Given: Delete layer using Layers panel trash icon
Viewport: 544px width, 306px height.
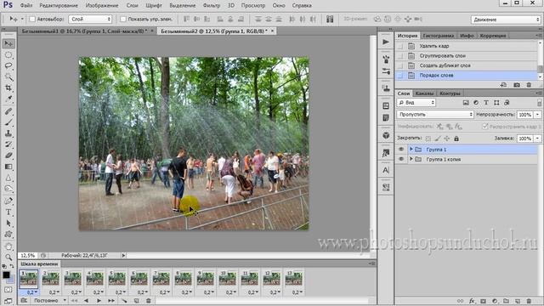Looking at the screenshot, I should [x=529, y=301].
